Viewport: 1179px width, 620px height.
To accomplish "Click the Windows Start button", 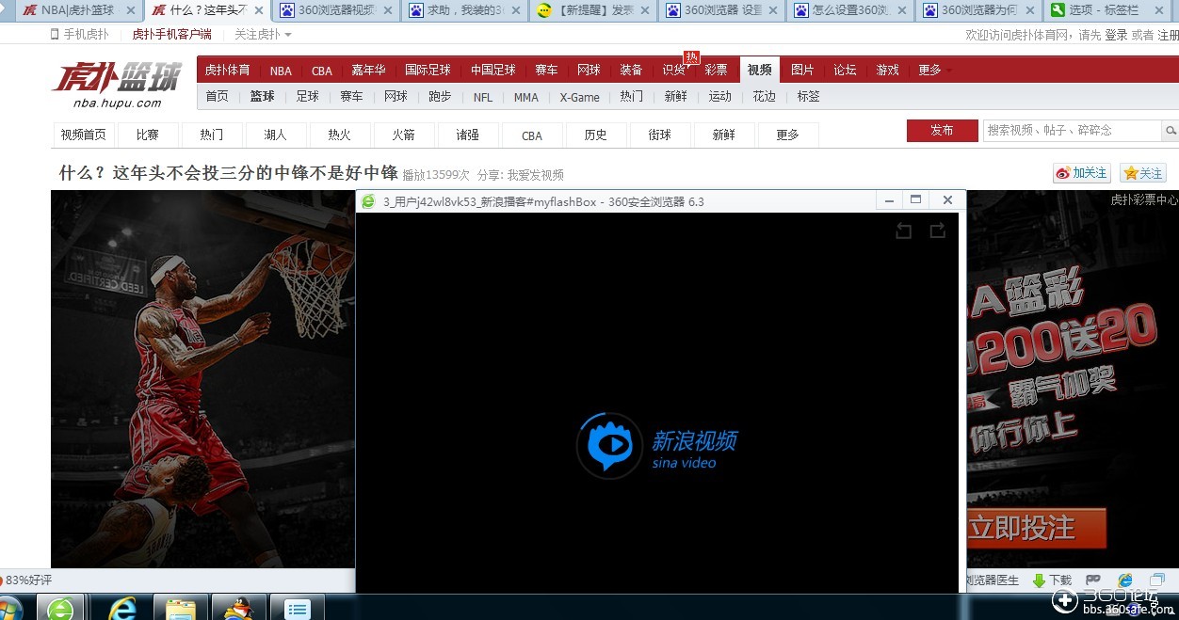I will [x=9, y=610].
